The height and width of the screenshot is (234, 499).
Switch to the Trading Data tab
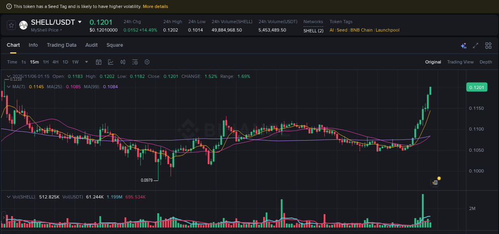(61, 45)
